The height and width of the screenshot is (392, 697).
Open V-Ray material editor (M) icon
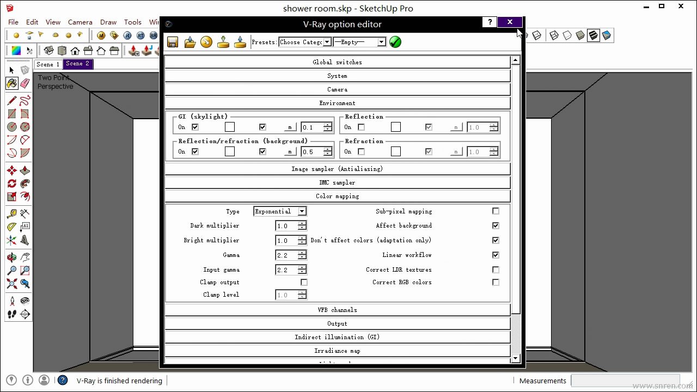101,35
